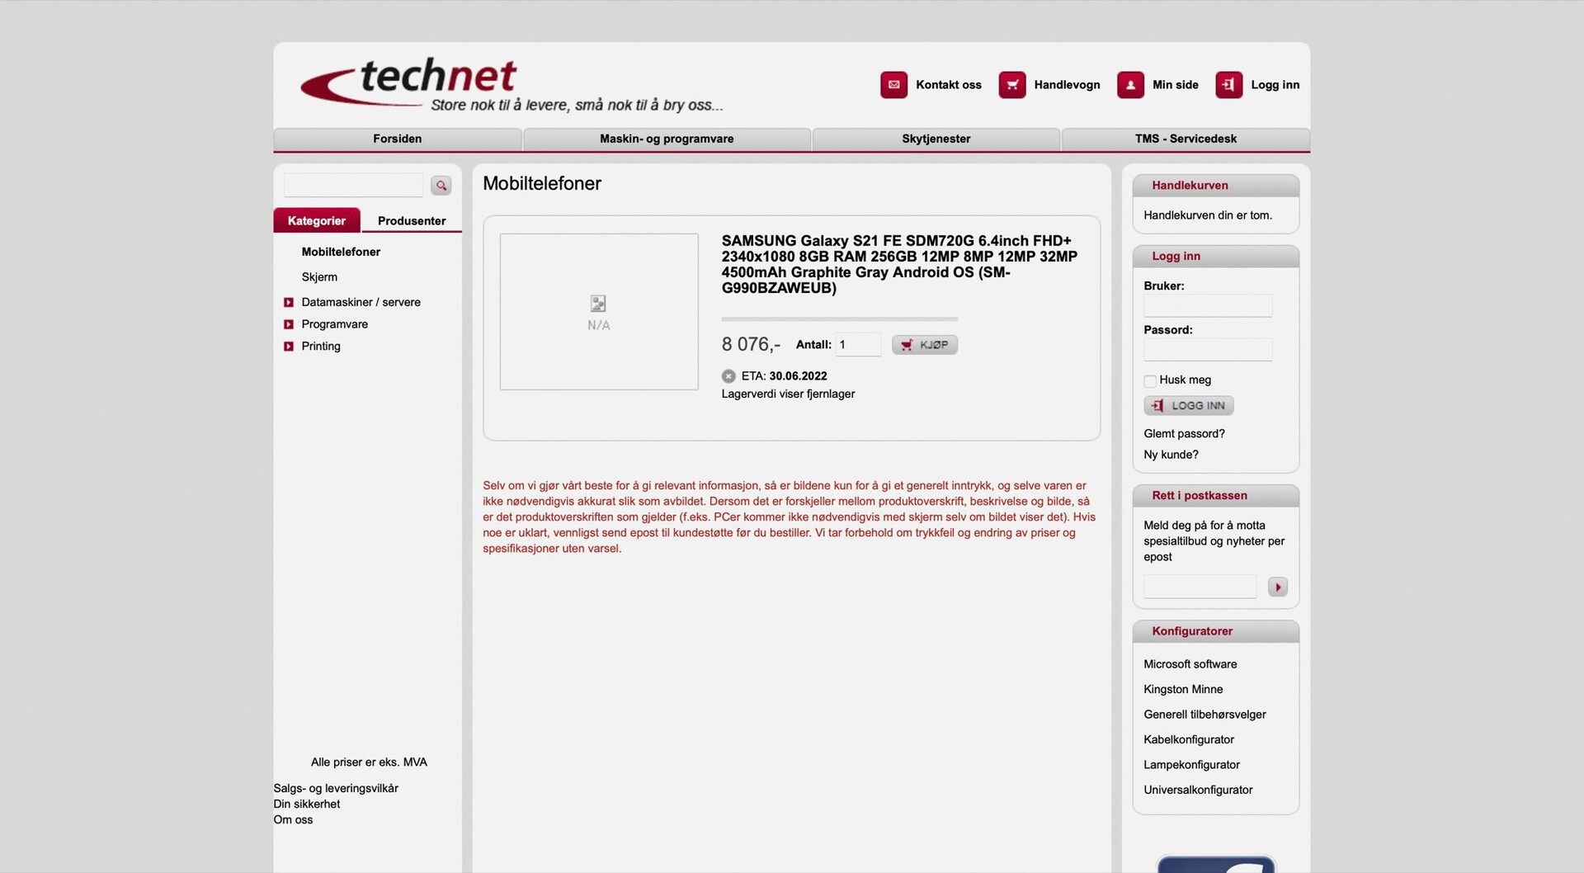Image resolution: width=1584 pixels, height=873 pixels.
Task: Open the Skytjenester tab
Action: 936,139
